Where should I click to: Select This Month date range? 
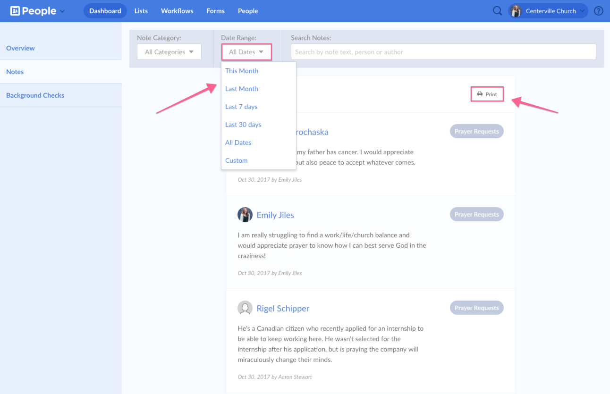coord(242,71)
